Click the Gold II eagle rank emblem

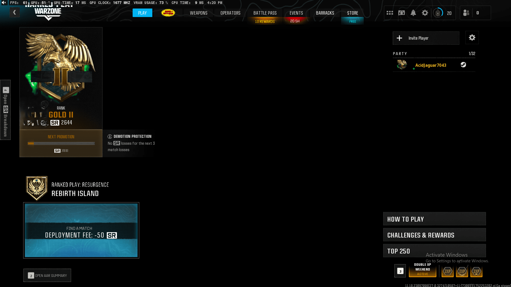61,66
